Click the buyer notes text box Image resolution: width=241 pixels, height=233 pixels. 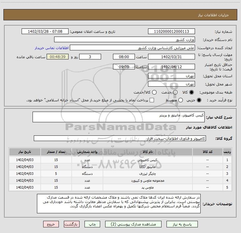[x=119, y=204]
